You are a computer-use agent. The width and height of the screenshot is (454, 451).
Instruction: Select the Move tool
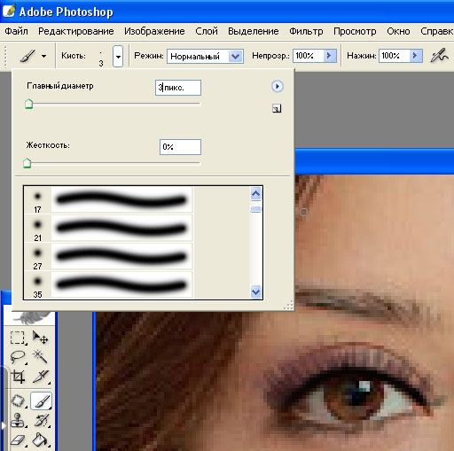coord(41,338)
